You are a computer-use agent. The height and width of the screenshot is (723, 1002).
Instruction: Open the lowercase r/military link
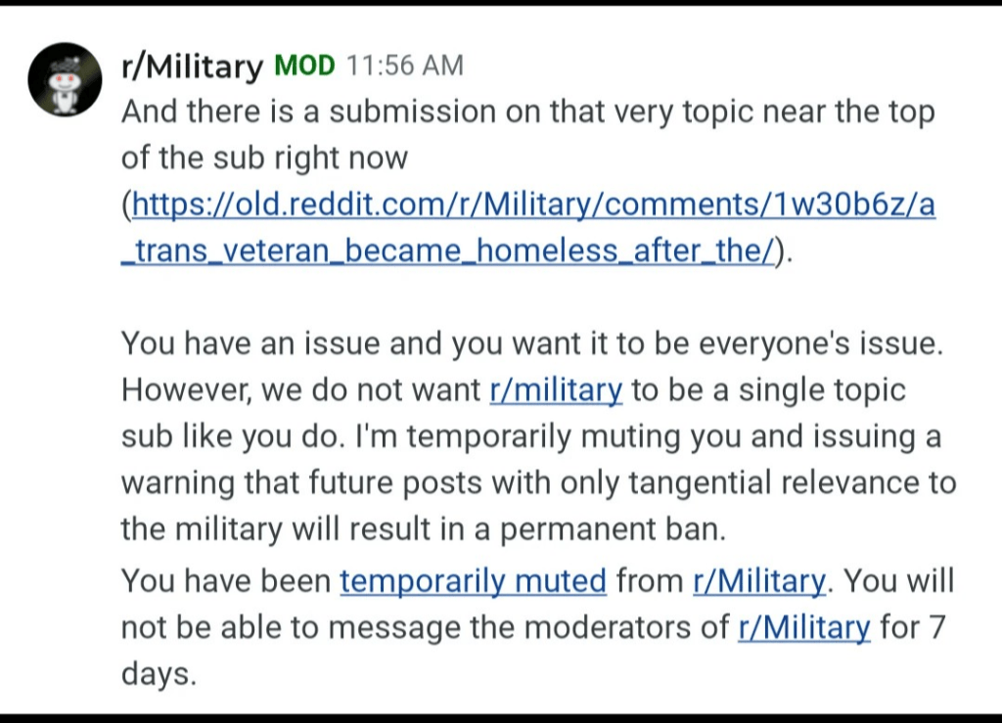(556, 389)
